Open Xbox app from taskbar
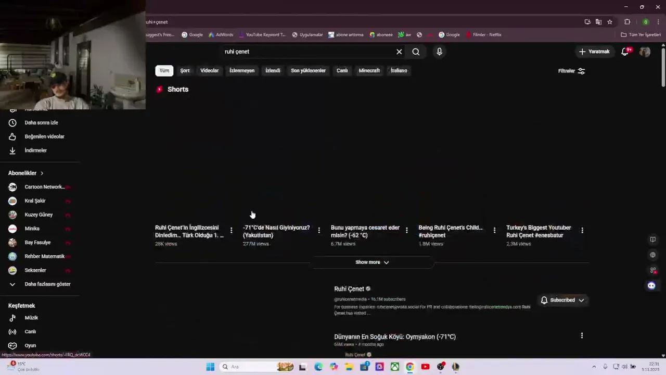This screenshot has height=375, width=666. coord(395,367)
